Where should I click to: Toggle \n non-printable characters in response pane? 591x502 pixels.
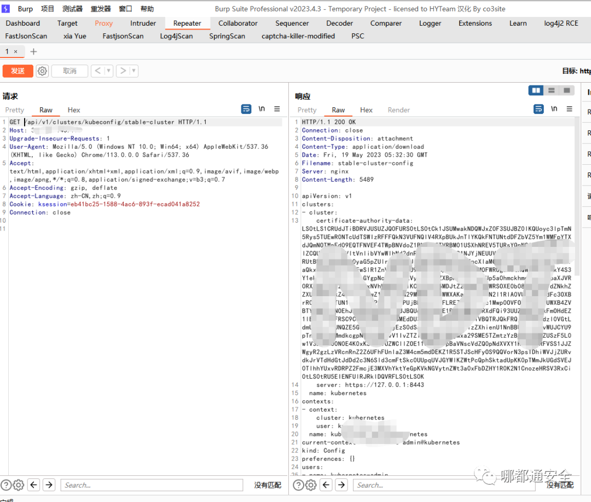[x=554, y=109]
